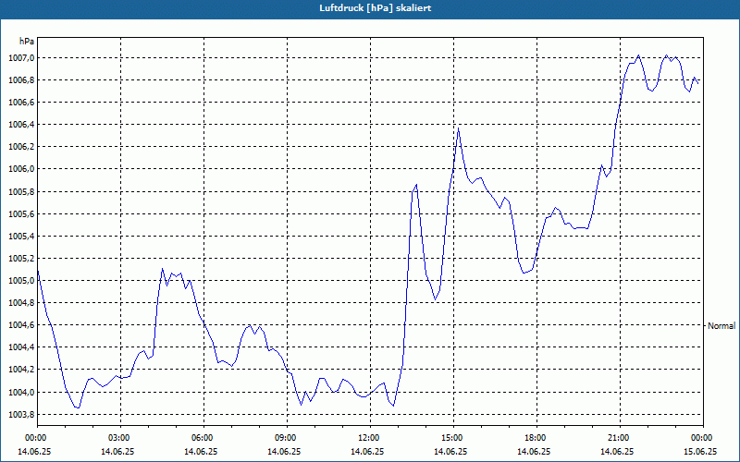Click the 09:00 time axis label
Viewport: 740px width, 462px height.
click(286, 438)
